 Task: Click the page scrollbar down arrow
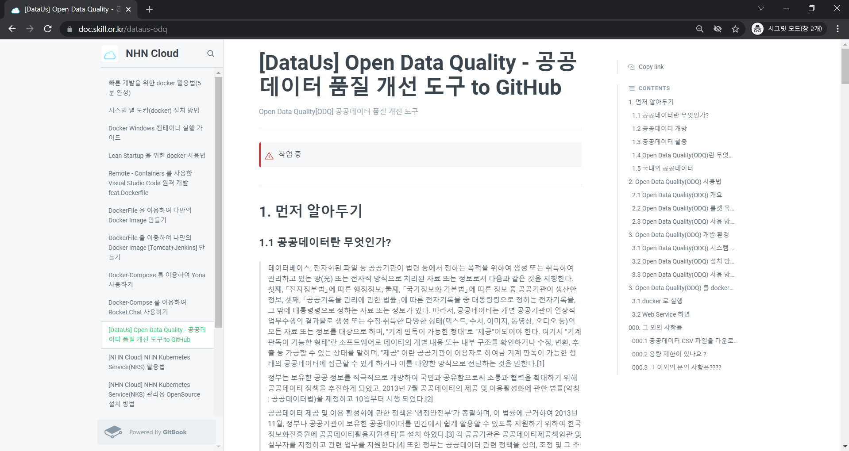pos(845,447)
